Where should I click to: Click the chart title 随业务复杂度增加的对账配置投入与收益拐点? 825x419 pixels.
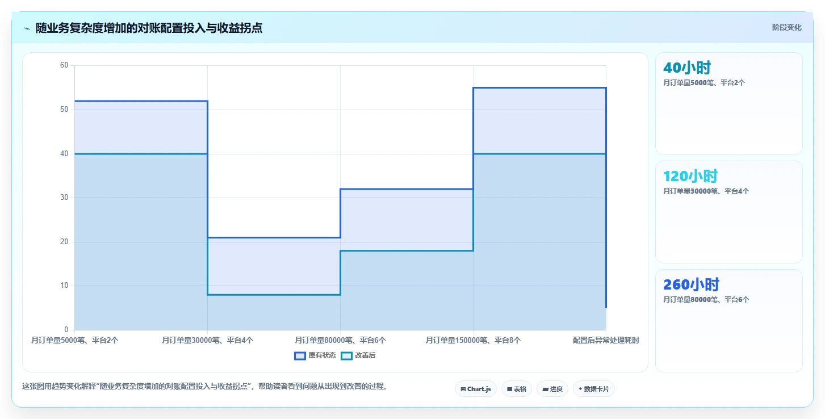coord(149,28)
